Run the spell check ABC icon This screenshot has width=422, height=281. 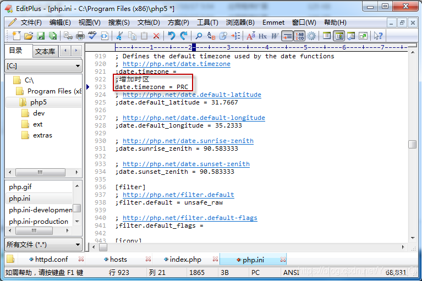pyautogui.click(x=92, y=36)
